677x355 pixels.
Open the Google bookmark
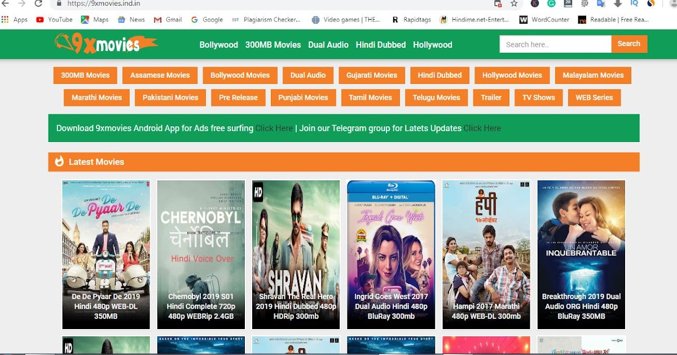pyautogui.click(x=206, y=19)
